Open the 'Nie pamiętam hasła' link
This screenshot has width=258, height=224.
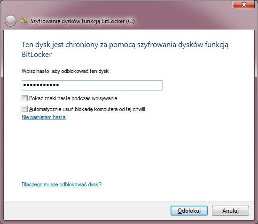44,117
